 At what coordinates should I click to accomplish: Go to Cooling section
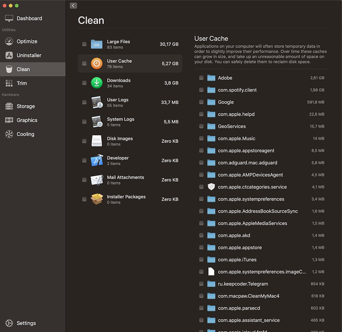point(33,134)
